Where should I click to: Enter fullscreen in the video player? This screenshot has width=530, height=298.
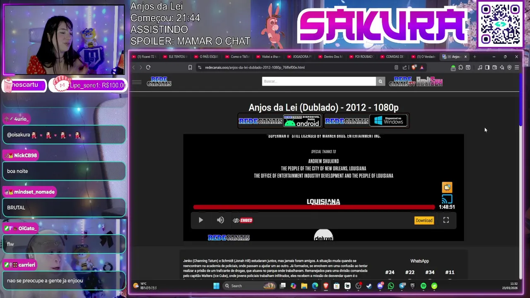pos(446,220)
